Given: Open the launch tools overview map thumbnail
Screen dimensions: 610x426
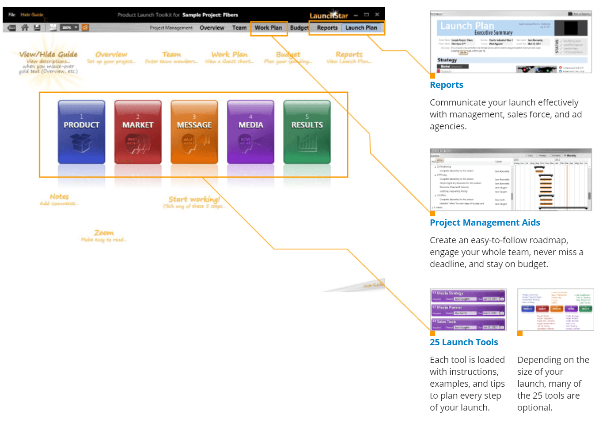Looking at the screenshot, I should [556, 310].
